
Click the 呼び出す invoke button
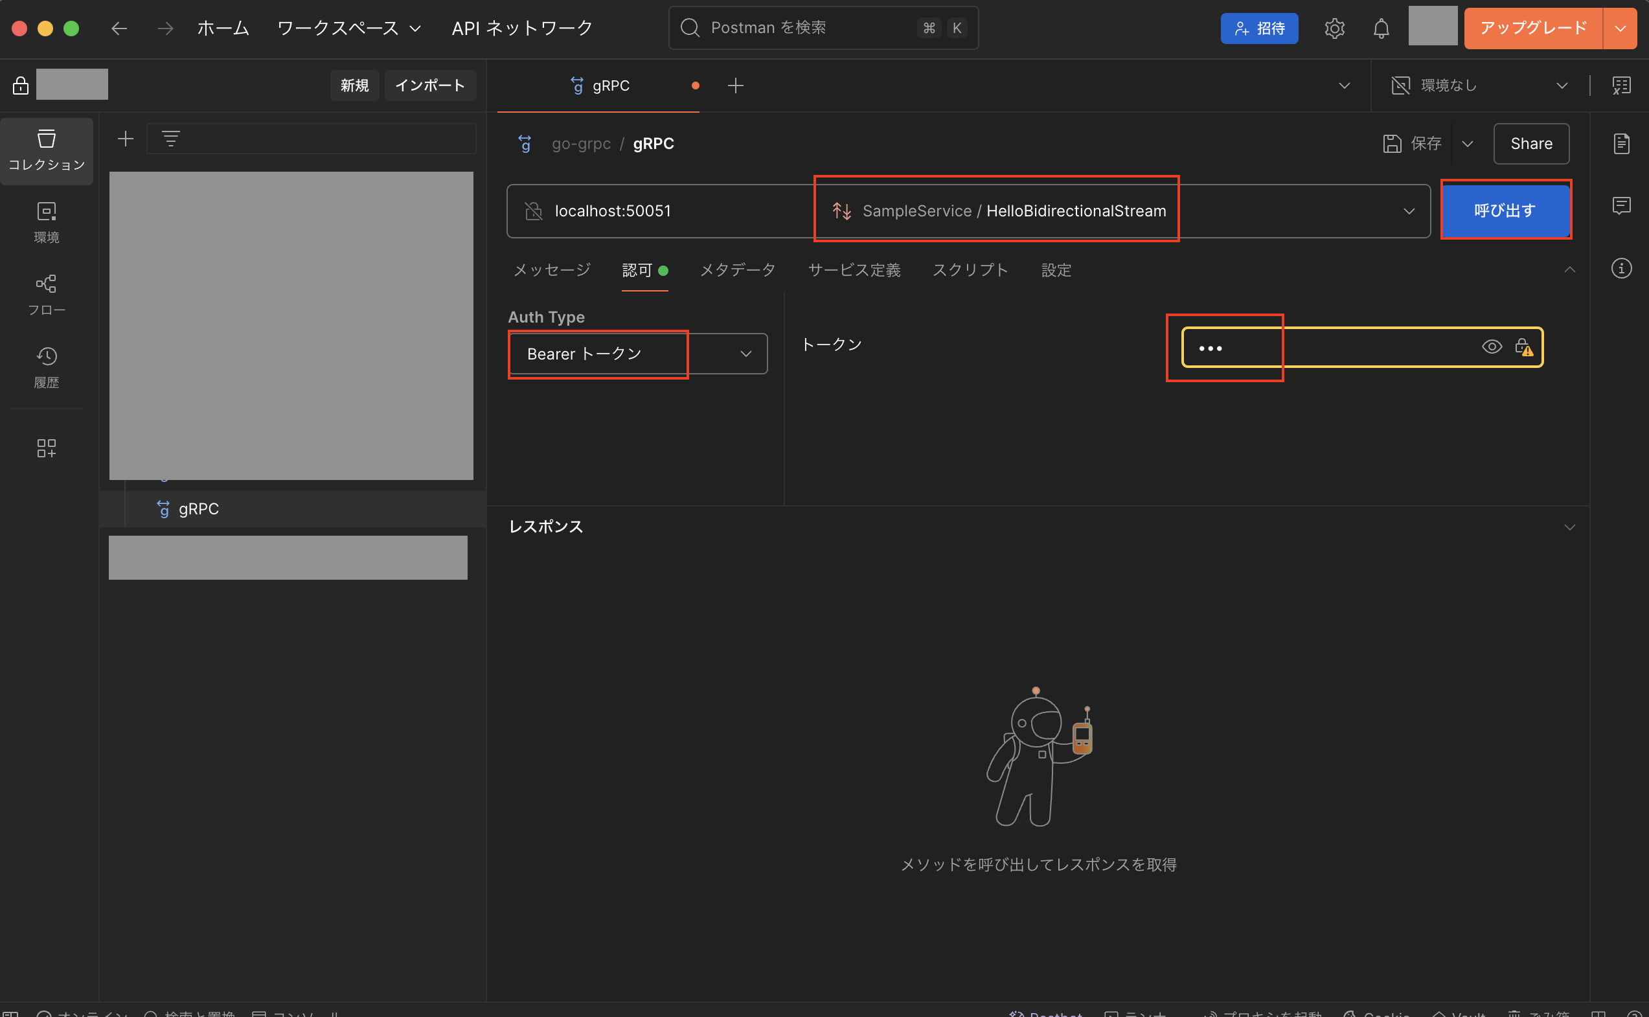click(1505, 211)
